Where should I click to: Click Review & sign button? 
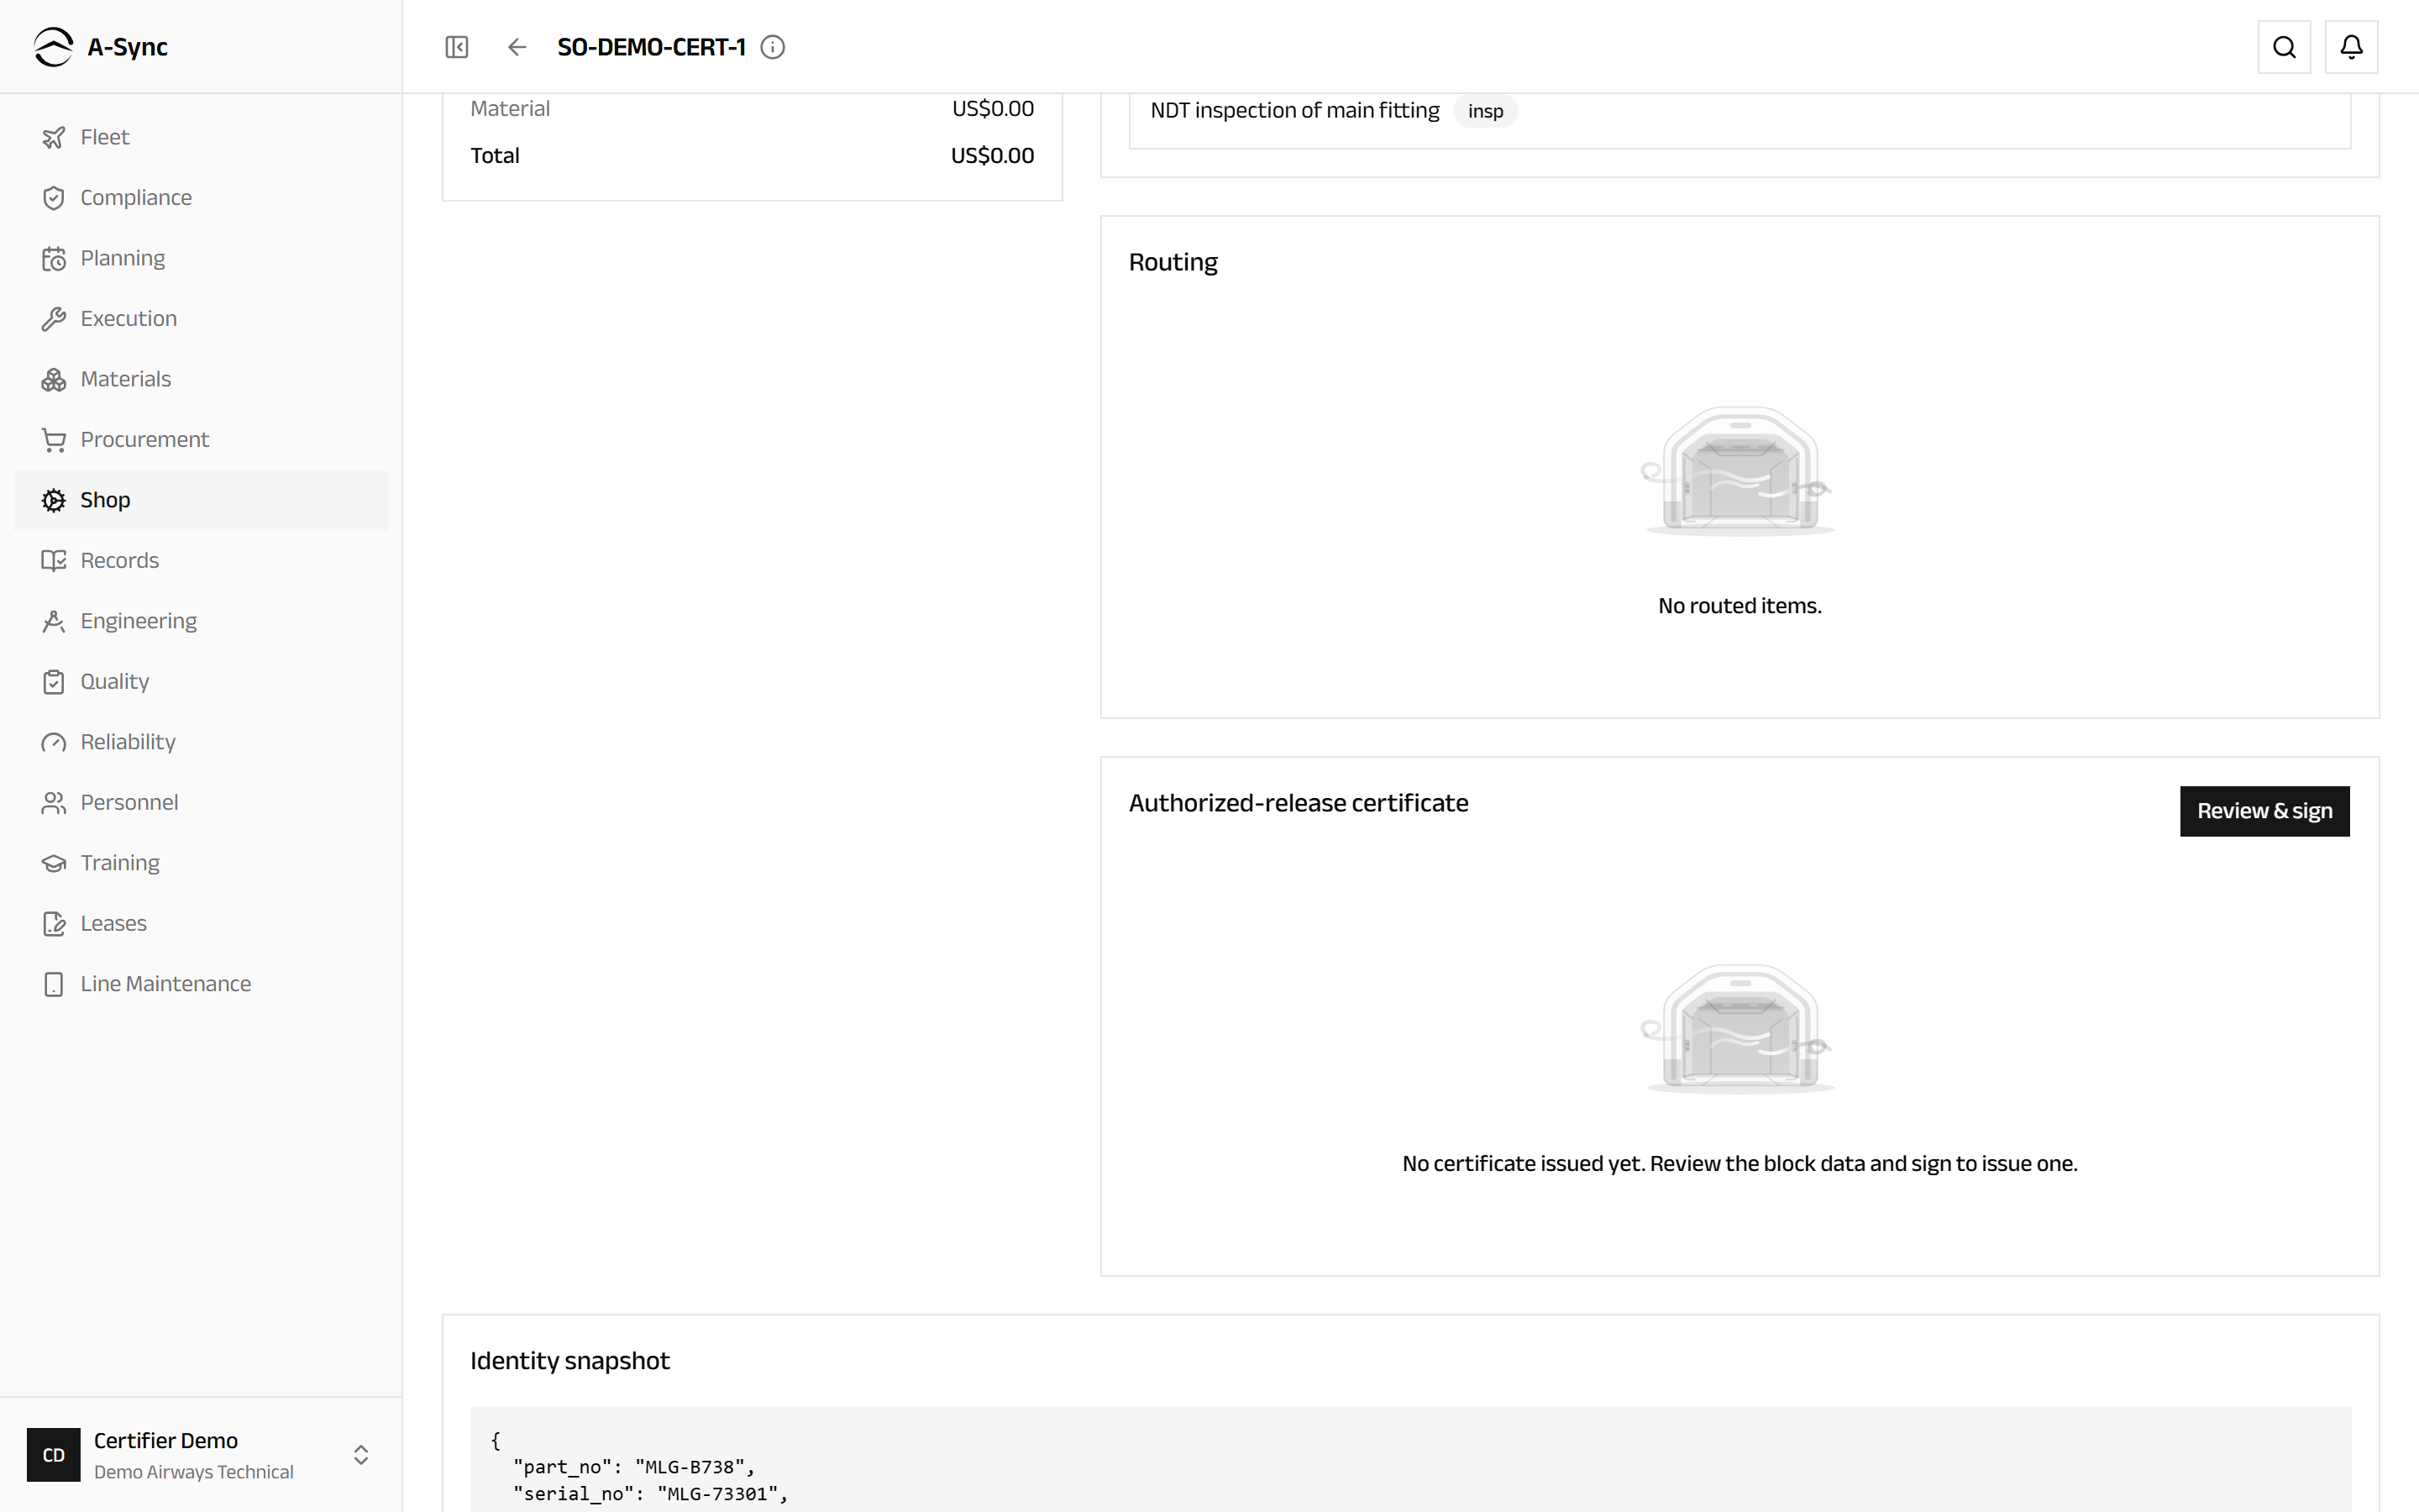click(2264, 811)
